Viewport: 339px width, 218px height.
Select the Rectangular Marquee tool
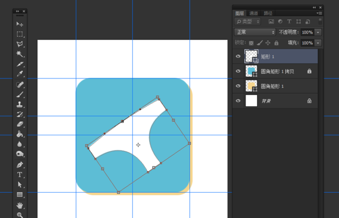[20, 34]
